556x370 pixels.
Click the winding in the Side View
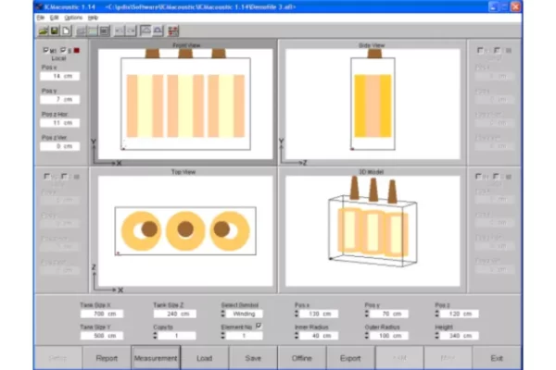(x=373, y=105)
